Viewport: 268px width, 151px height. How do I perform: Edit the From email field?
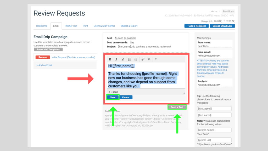[x=215, y=56]
